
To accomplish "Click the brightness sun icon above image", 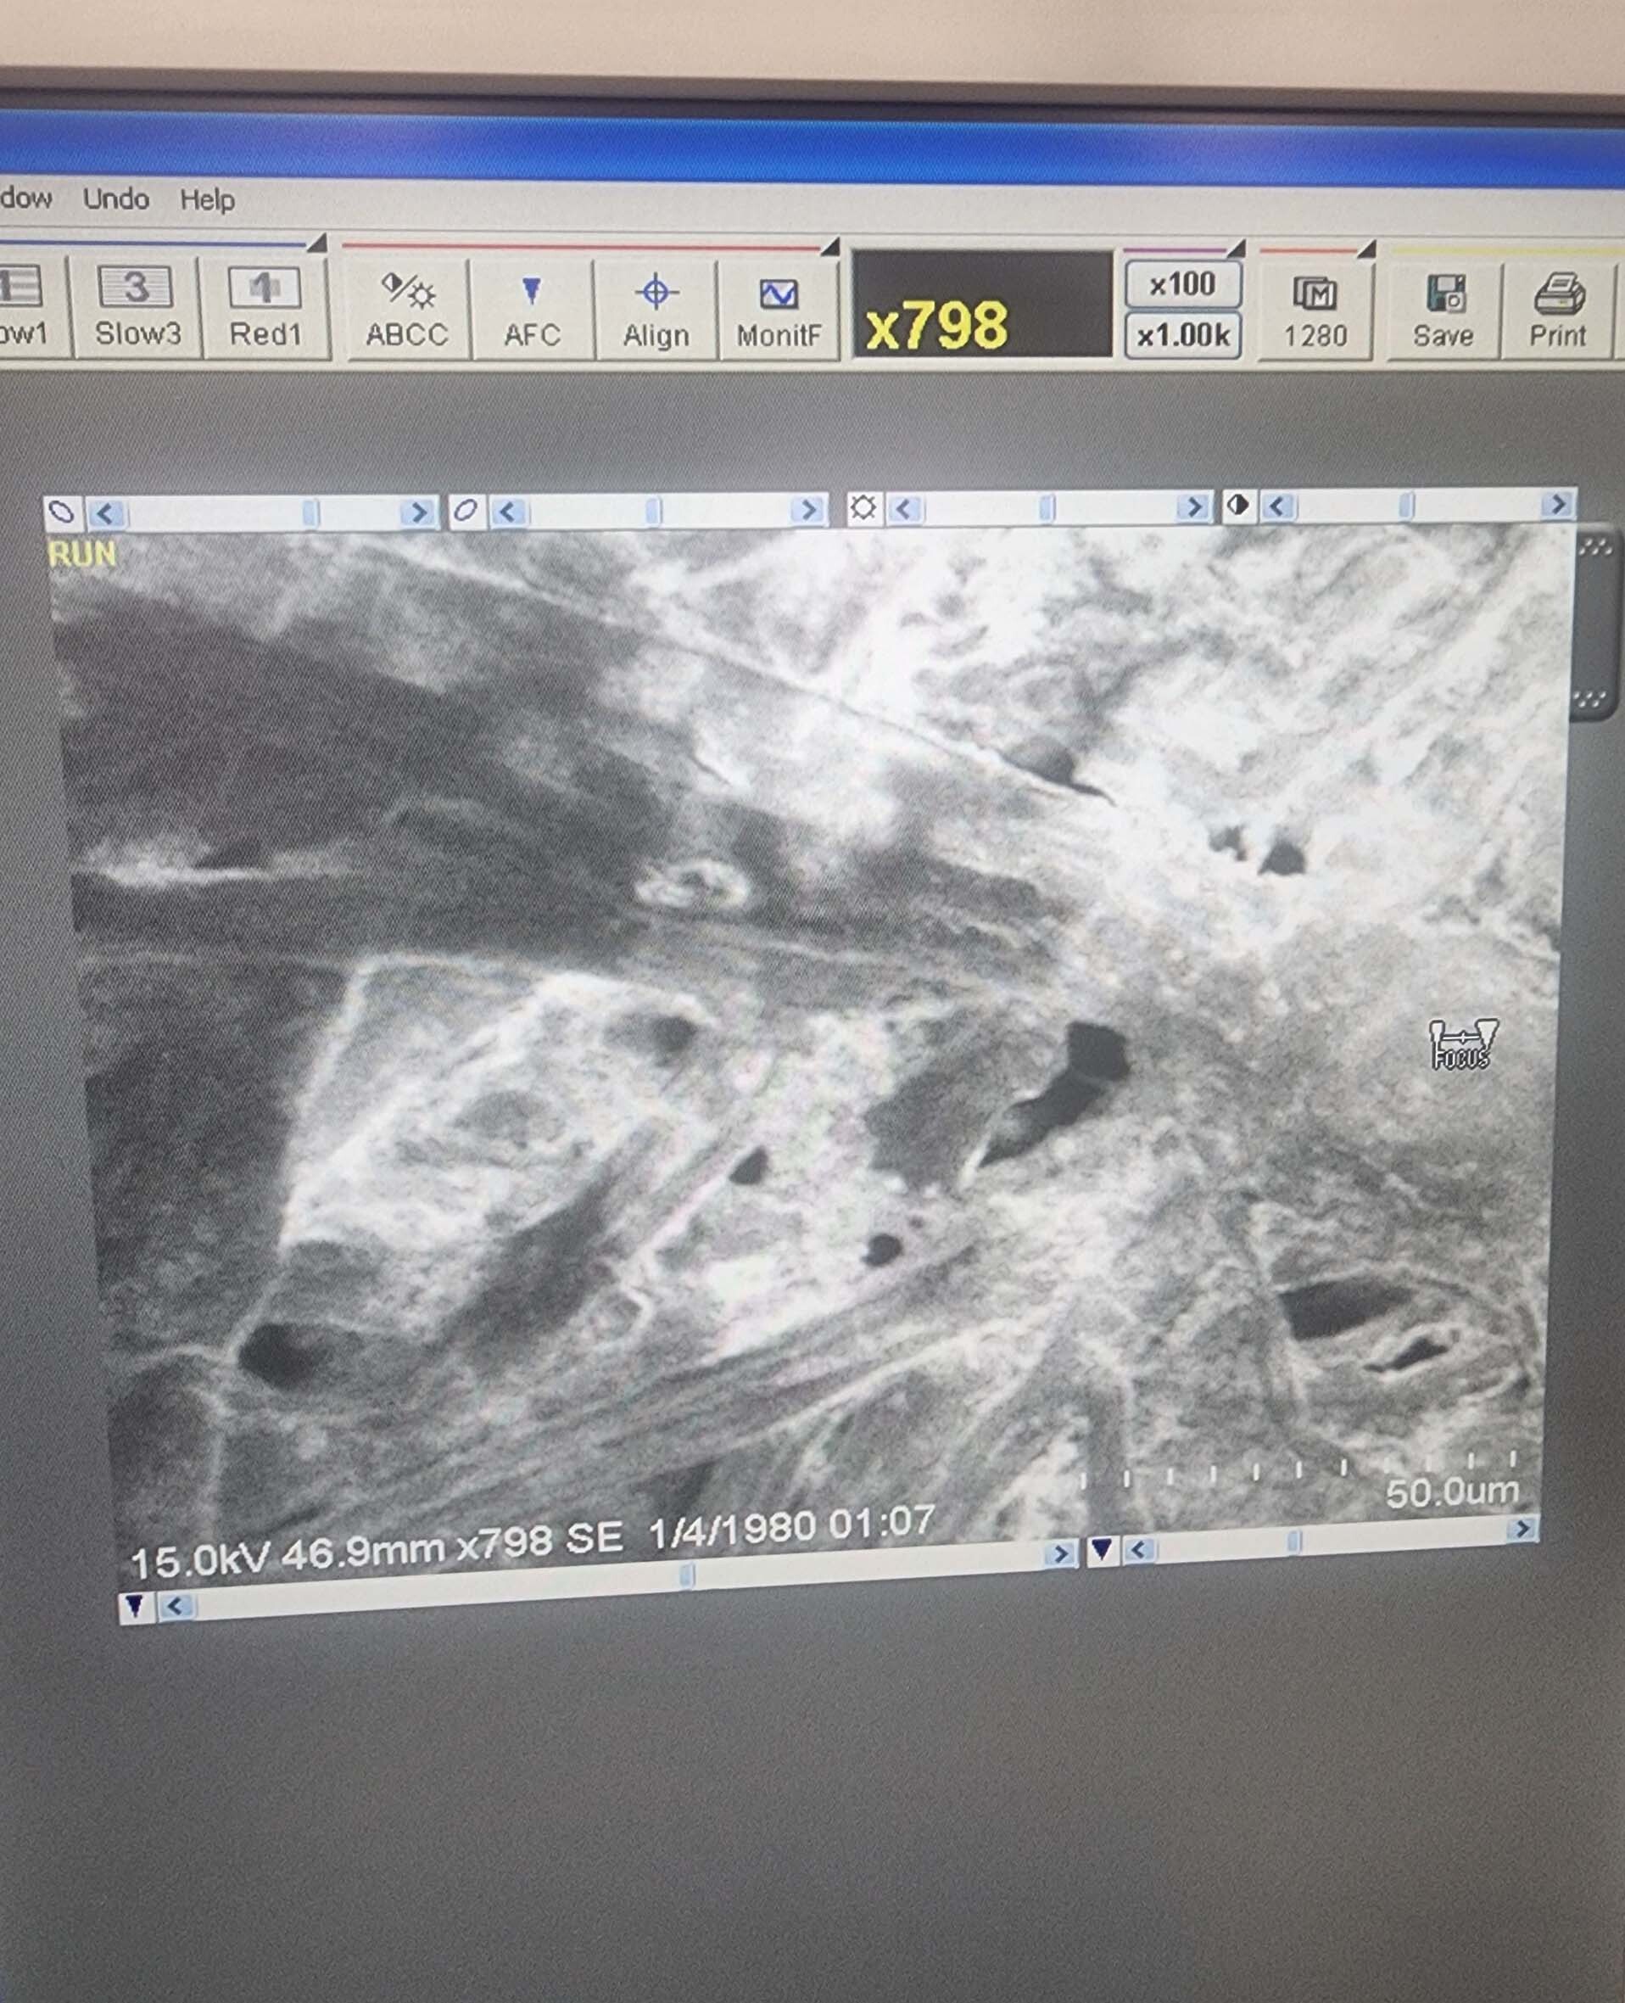I will (x=863, y=507).
